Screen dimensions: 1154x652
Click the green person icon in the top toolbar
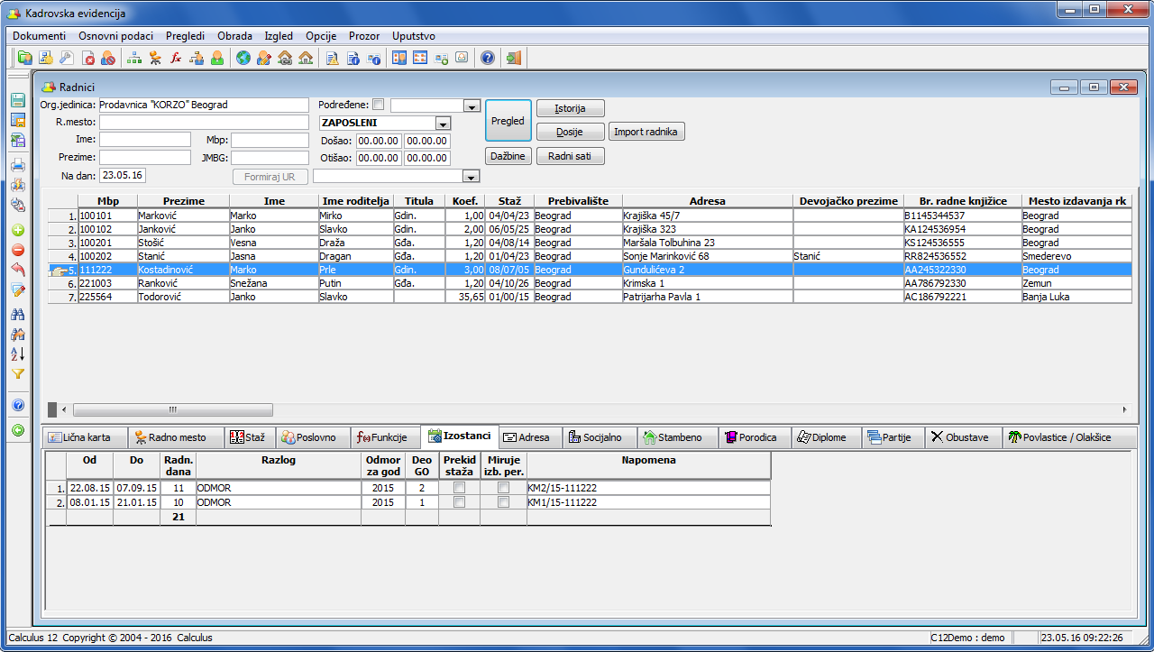[x=217, y=59]
